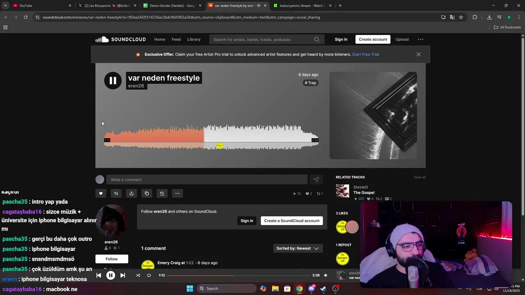Viewport: 525px width, 295px height.
Task: Open the eren26 artist link under title
Action: click(136, 86)
